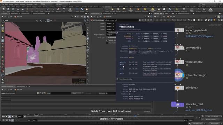Select the Box shelf tool
This screenshot has width=223, height=125.
pos(3,10)
